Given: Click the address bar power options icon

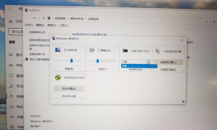Looking at the screenshot, I should tap(49, 18).
